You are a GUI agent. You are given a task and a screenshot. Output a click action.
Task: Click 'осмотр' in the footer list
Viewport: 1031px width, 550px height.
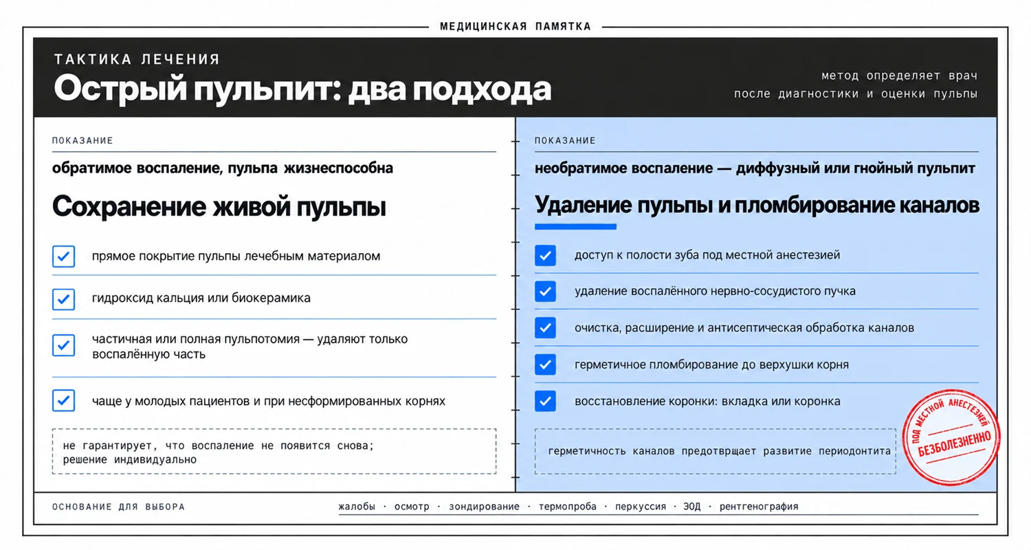point(412,507)
